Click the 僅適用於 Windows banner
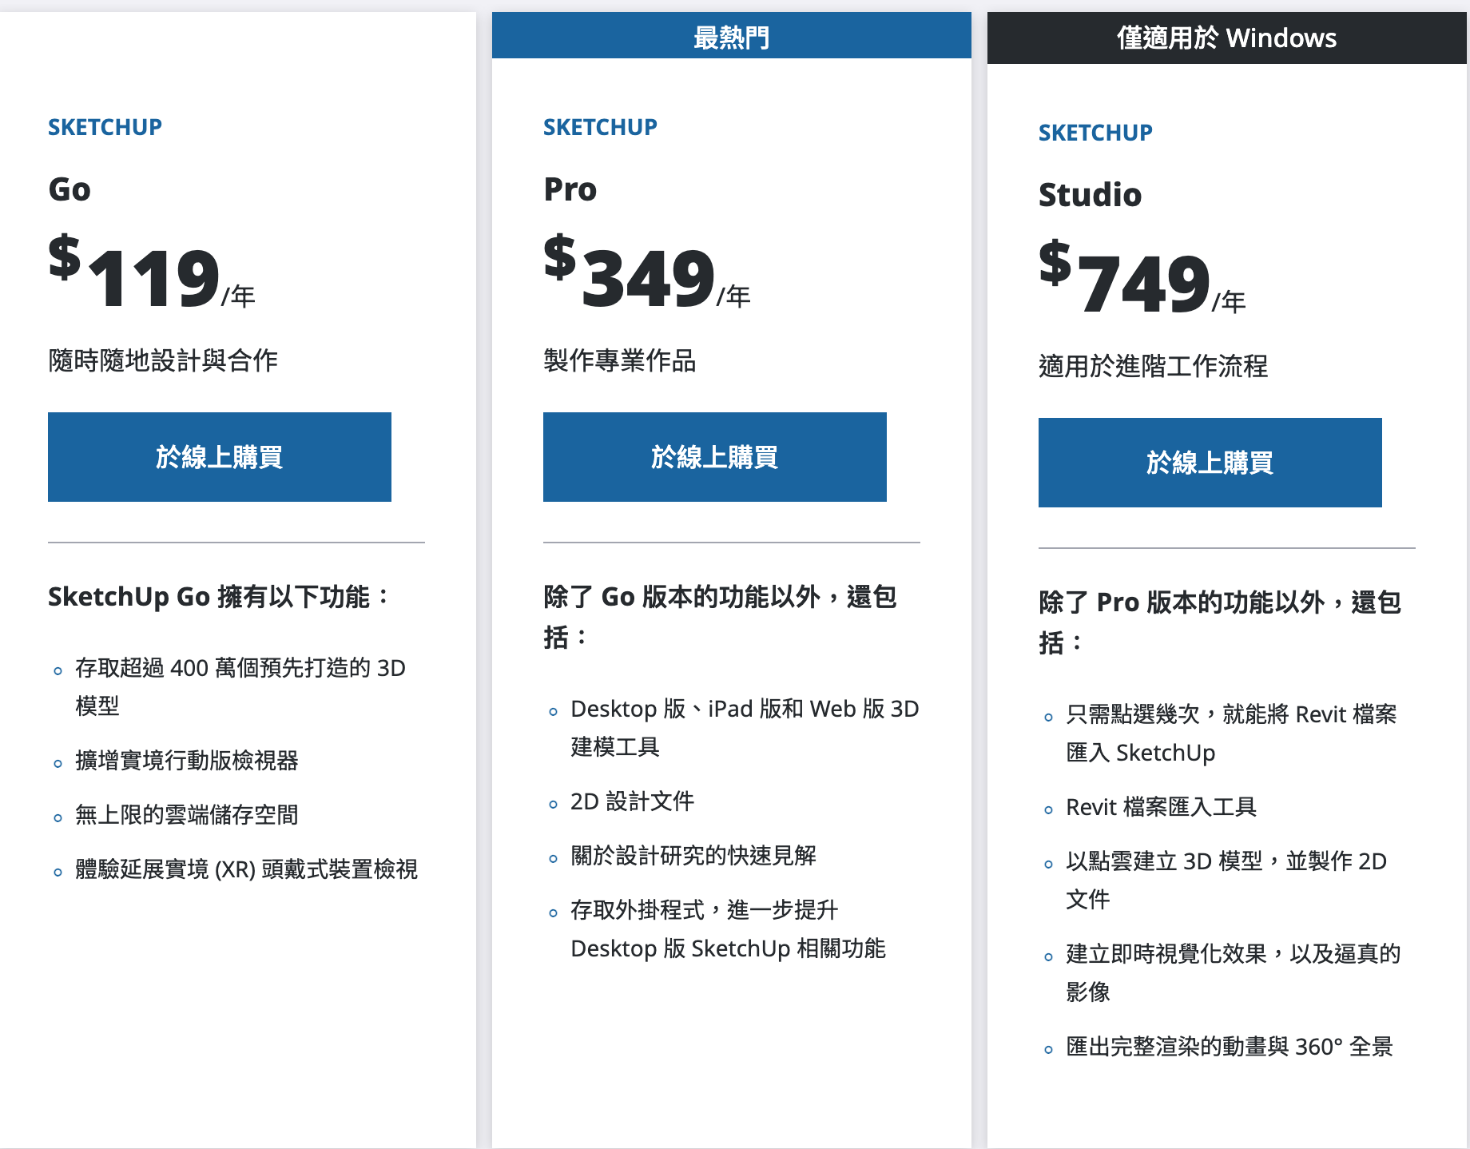Image resolution: width=1470 pixels, height=1149 pixels. tap(1226, 38)
